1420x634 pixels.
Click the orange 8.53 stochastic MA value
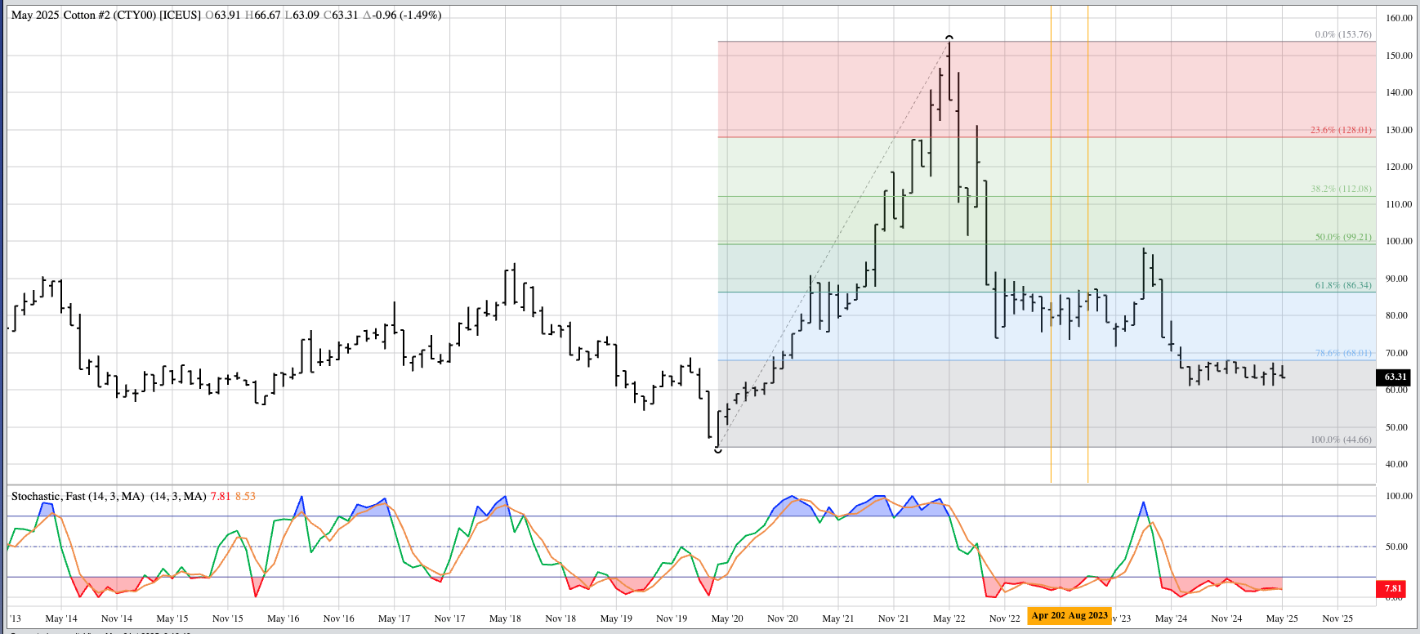click(245, 496)
